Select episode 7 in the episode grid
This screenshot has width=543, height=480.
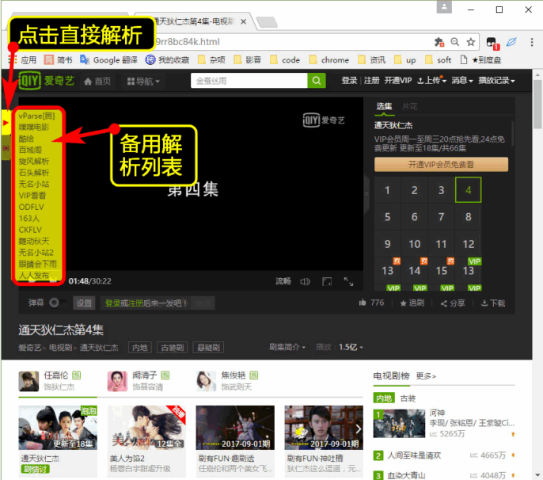click(442, 217)
